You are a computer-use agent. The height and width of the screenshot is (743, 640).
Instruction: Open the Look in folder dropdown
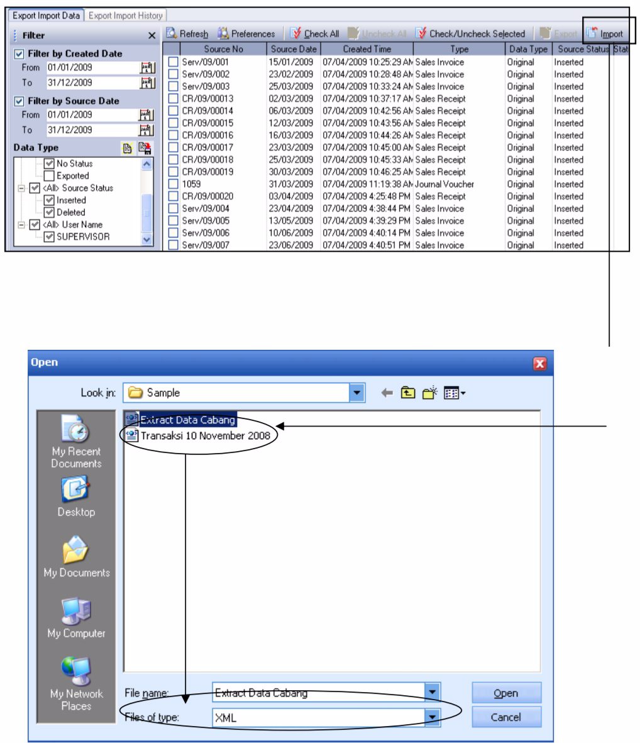tap(357, 392)
